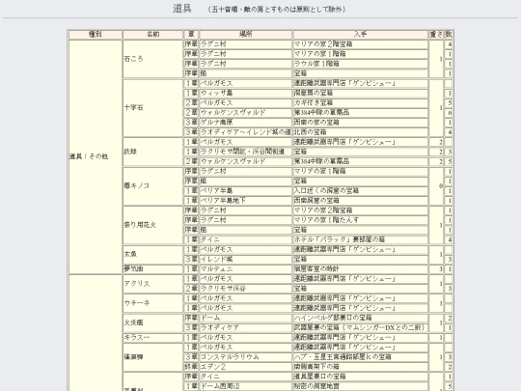This screenshot has width=521, height=391.
Task: Select the '夢幻油' item name cell
Action: click(x=152, y=269)
